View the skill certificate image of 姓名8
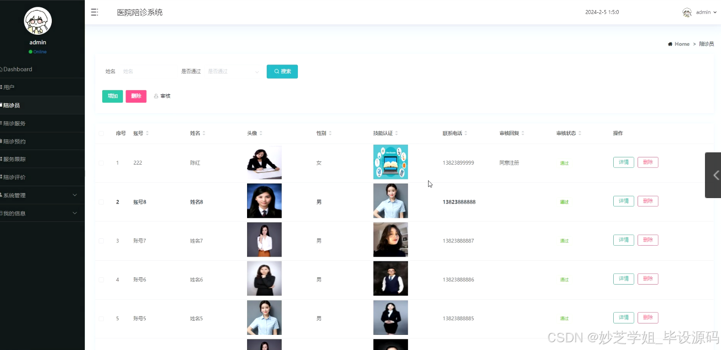721x350 pixels. (391, 201)
